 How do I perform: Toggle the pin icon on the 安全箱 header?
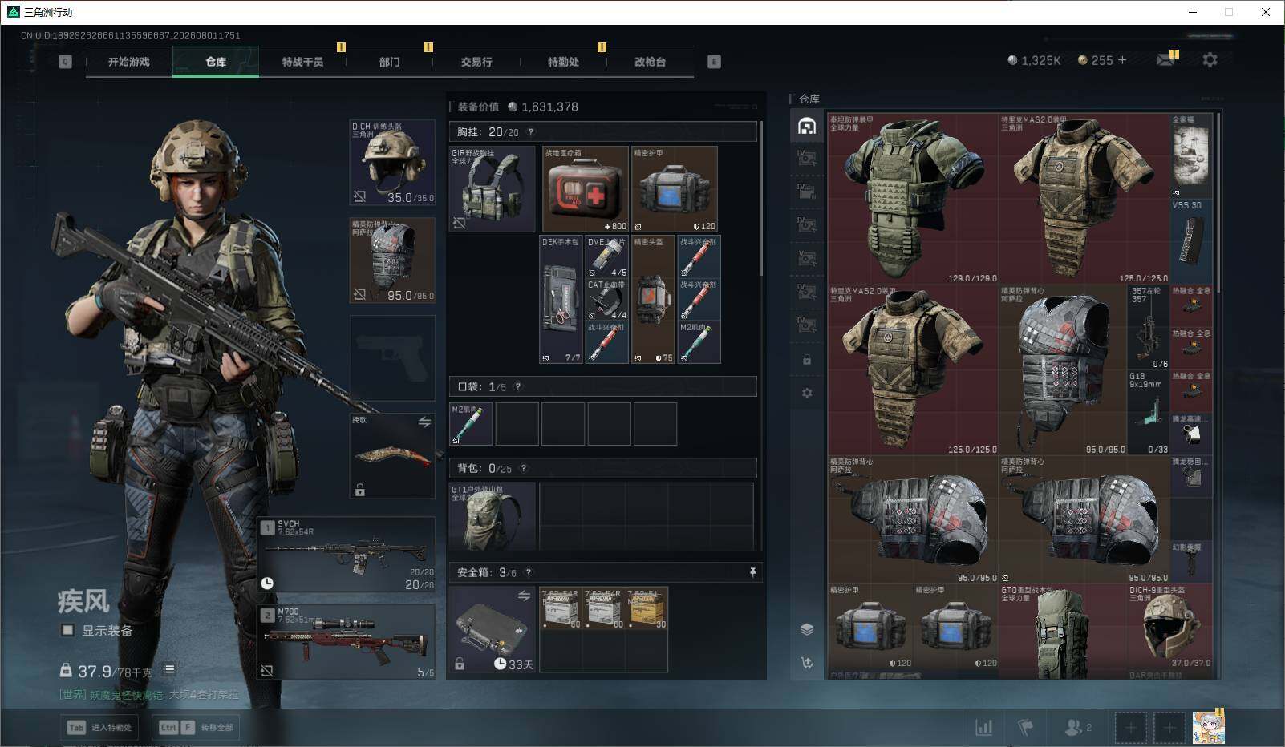point(752,572)
